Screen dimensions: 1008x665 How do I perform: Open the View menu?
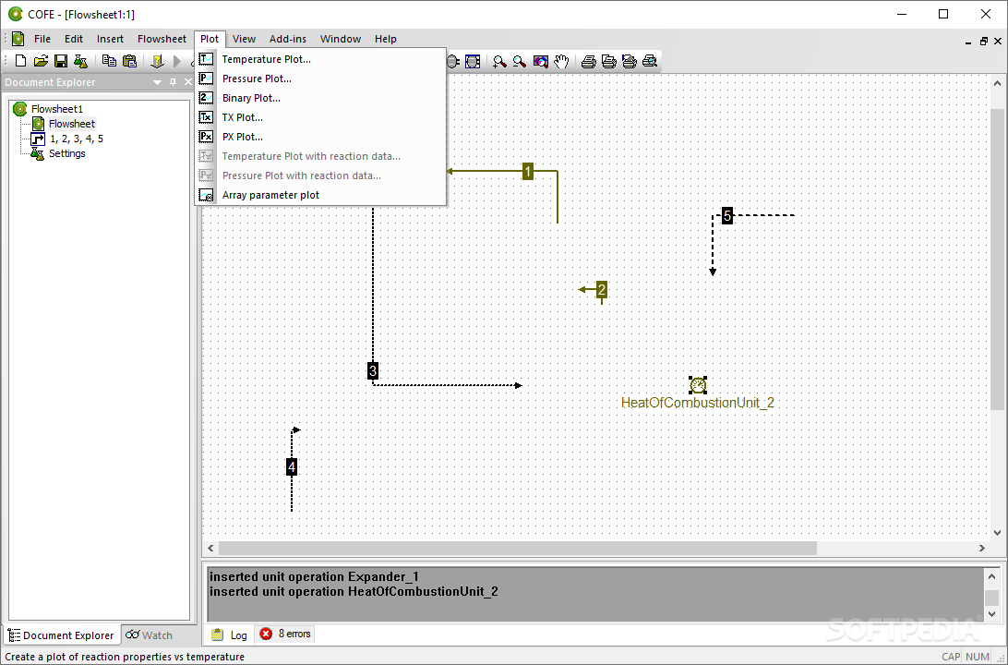[x=245, y=39]
